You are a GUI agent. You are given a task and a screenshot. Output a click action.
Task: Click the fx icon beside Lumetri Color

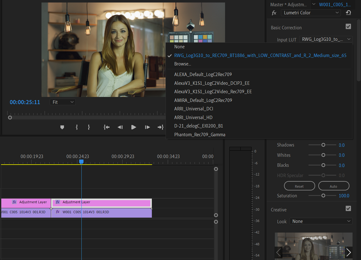pyautogui.click(x=274, y=13)
